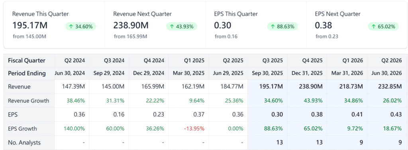The image size is (408, 150).
Task: Click the 88.63% EPS growth badge
Action: (282, 27)
